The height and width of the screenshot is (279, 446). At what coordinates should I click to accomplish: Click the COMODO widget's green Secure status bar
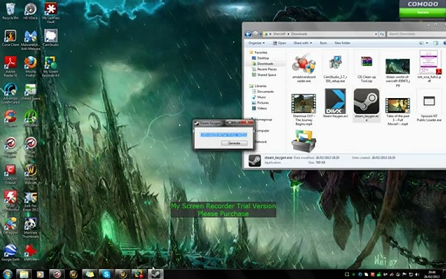pyautogui.click(x=423, y=12)
